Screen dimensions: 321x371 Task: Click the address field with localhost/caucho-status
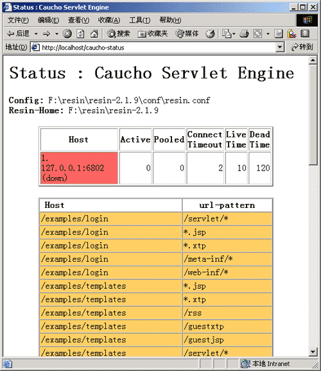[x=157, y=47]
